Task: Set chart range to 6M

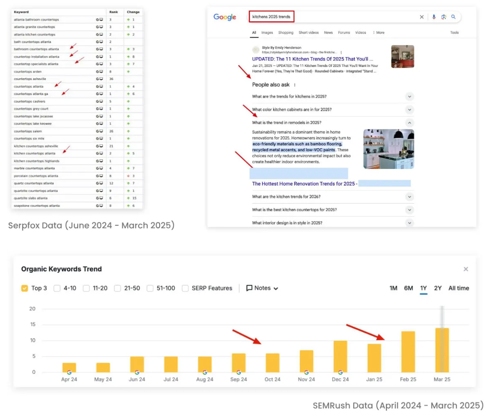Action: 408,288
